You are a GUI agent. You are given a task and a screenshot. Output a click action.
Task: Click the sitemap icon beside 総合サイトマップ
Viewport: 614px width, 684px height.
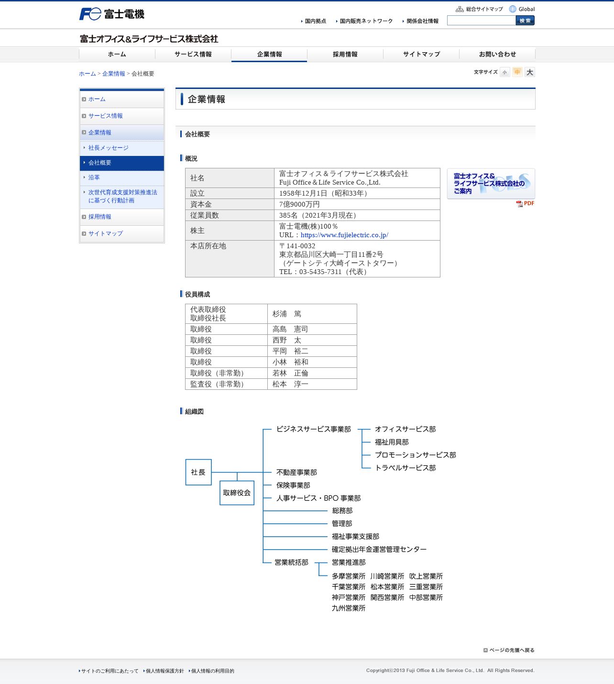coord(460,9)
